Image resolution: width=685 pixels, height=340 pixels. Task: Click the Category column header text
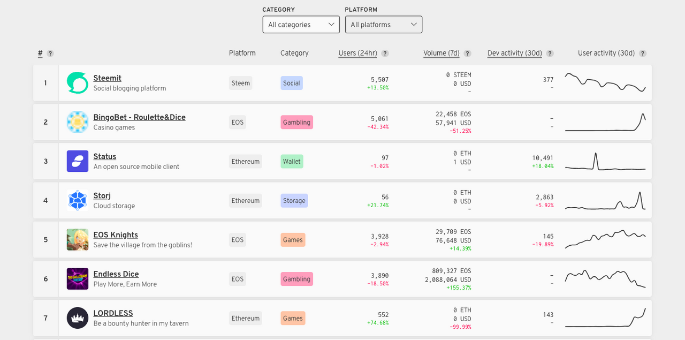tap(294, 54)
